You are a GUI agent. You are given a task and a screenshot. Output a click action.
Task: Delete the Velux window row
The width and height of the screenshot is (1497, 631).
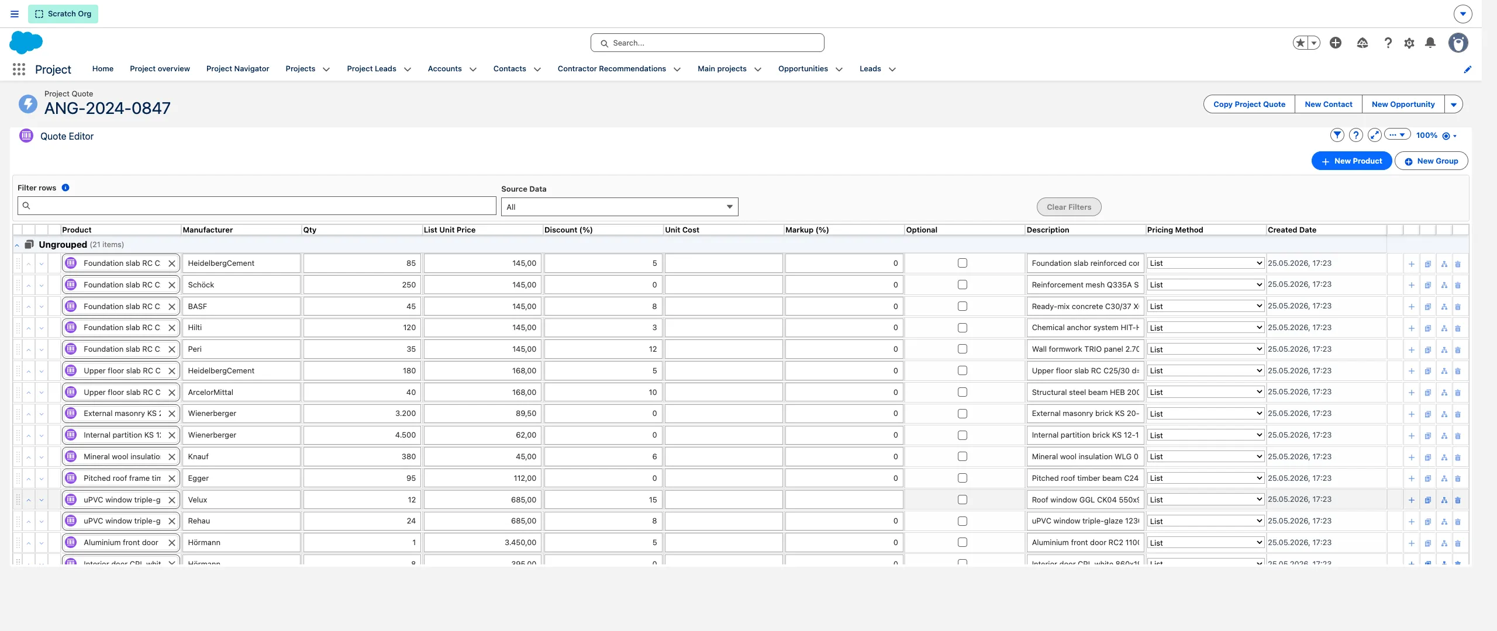coord(1458,500)
